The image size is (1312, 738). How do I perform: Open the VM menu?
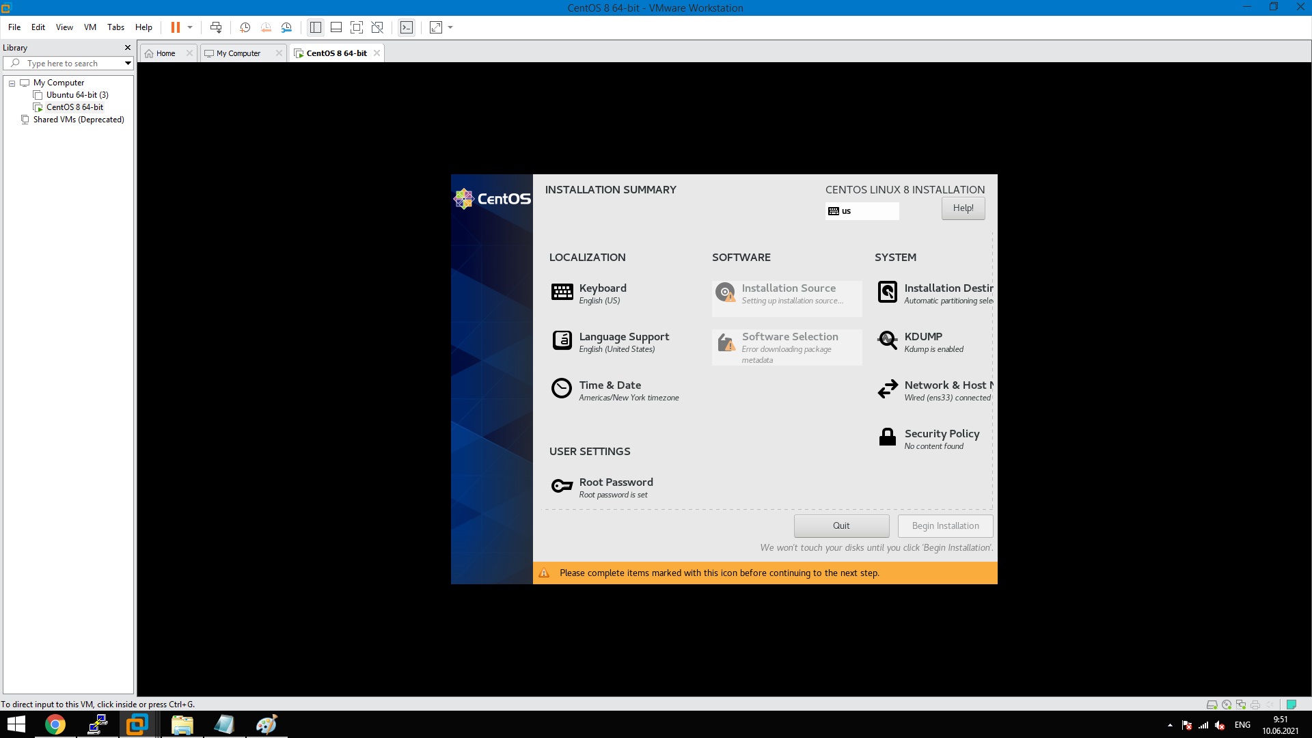[x=90, y=27]
